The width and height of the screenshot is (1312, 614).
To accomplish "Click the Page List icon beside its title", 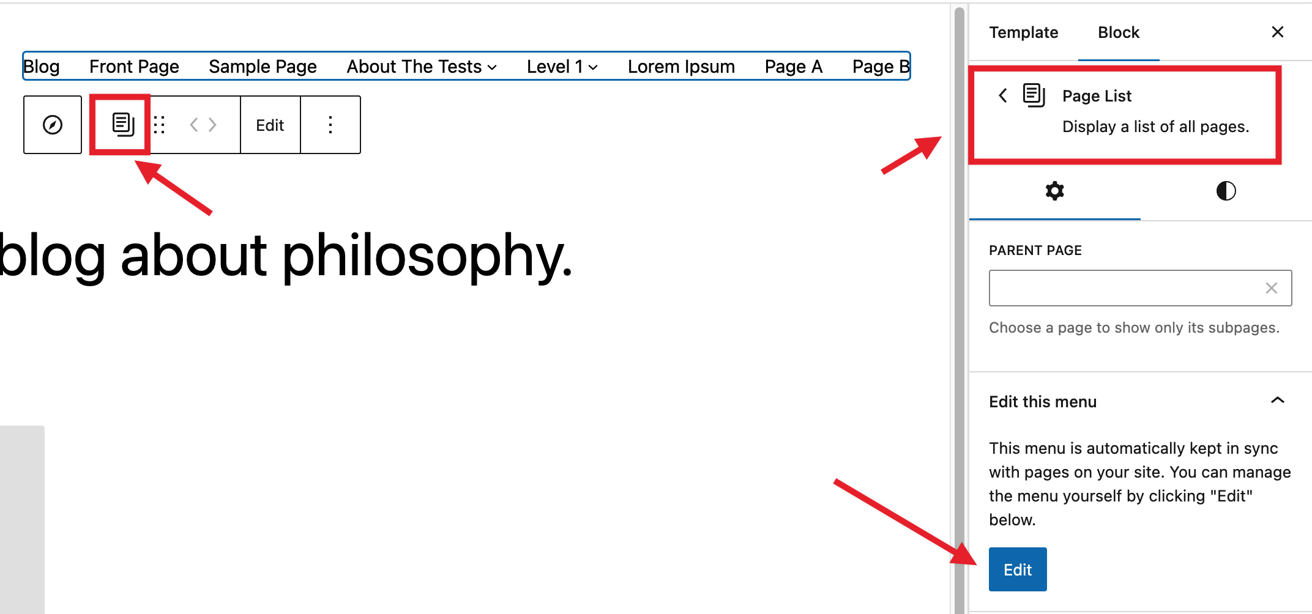I will (x=1034, y=95).
